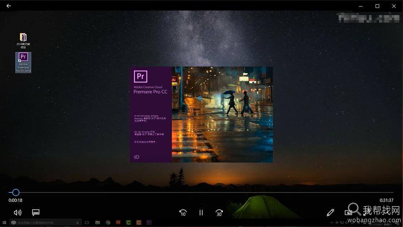Click the seek bar thumb handle
Screen dimensions: 403x227
16,192
